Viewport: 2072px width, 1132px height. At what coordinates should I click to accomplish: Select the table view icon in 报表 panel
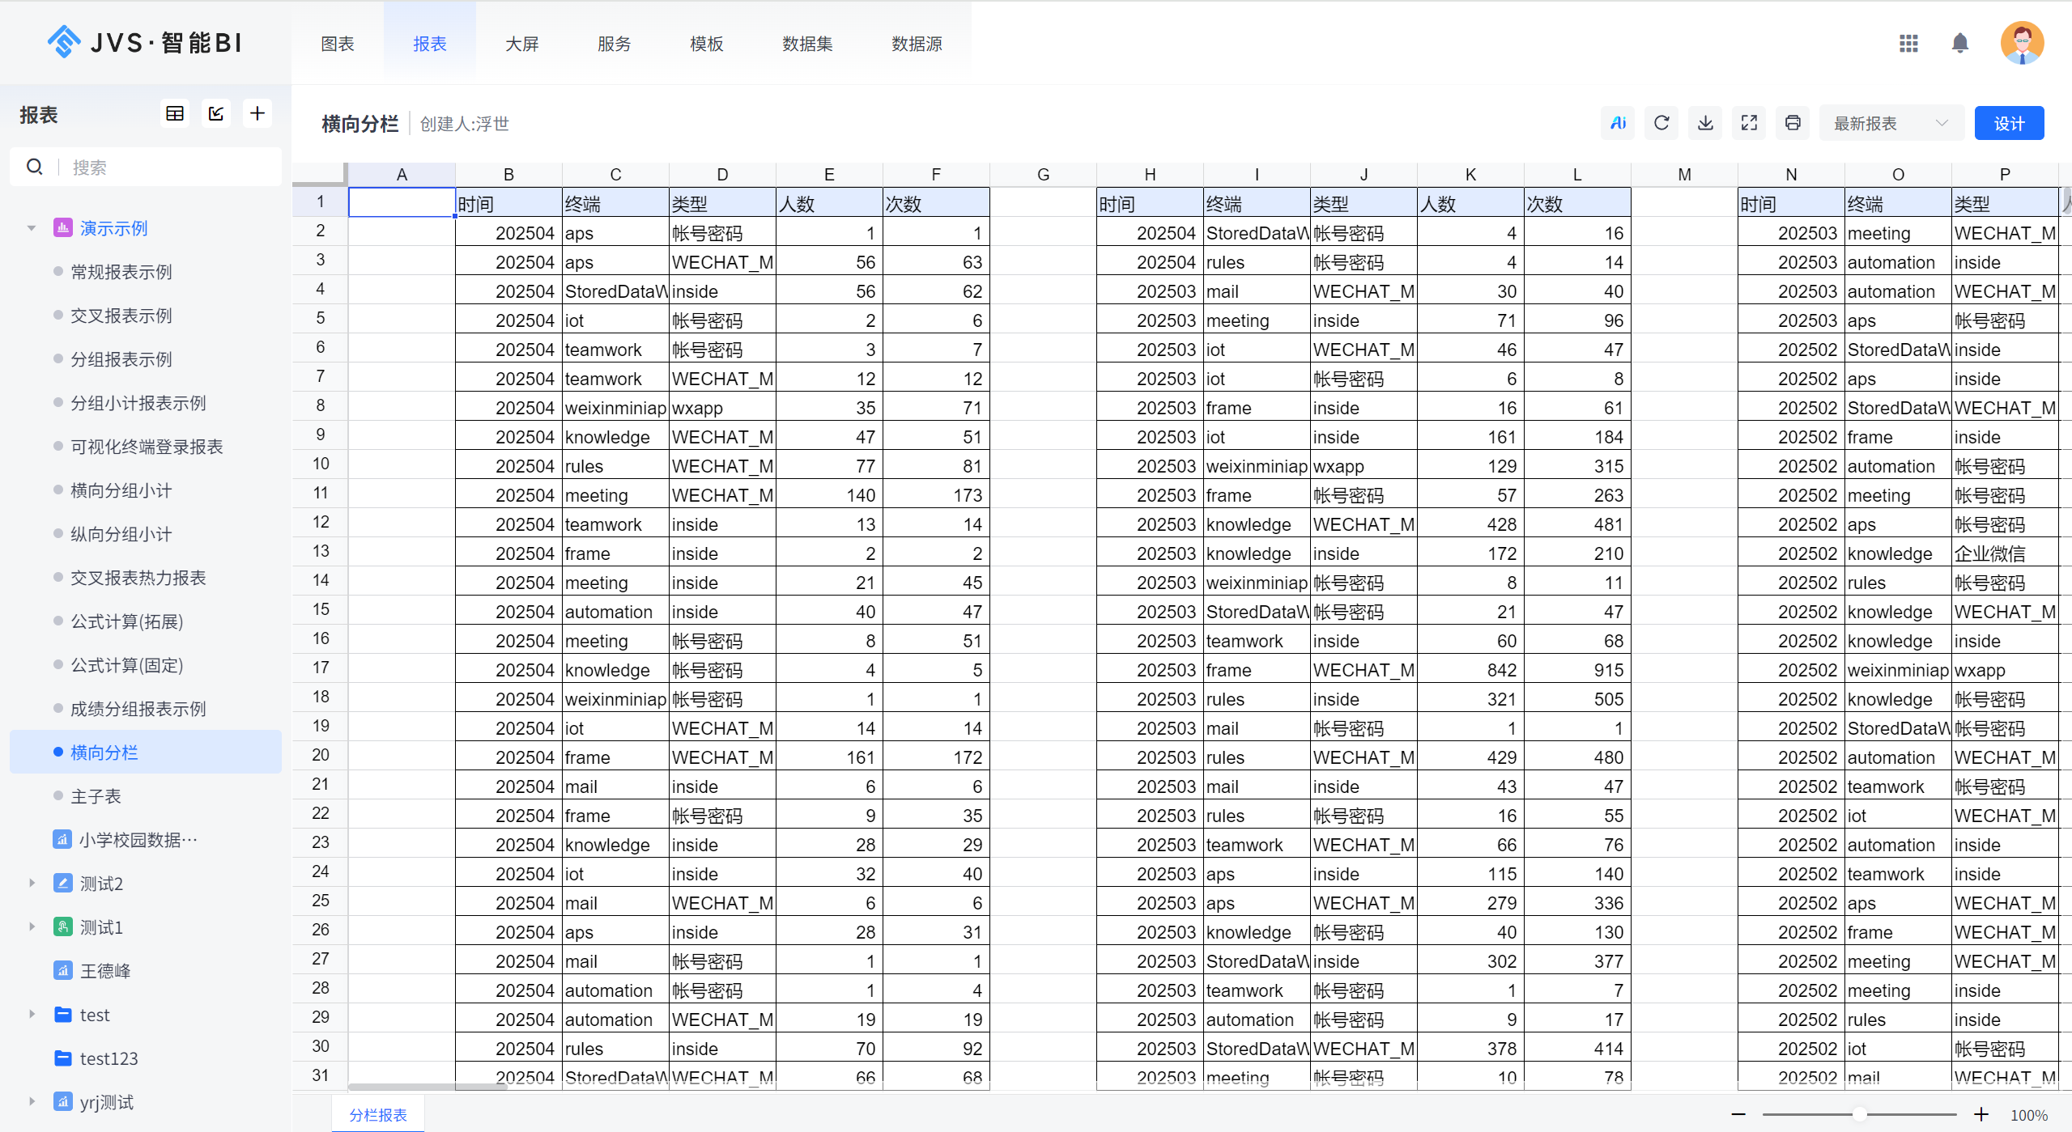coord(173,113)
